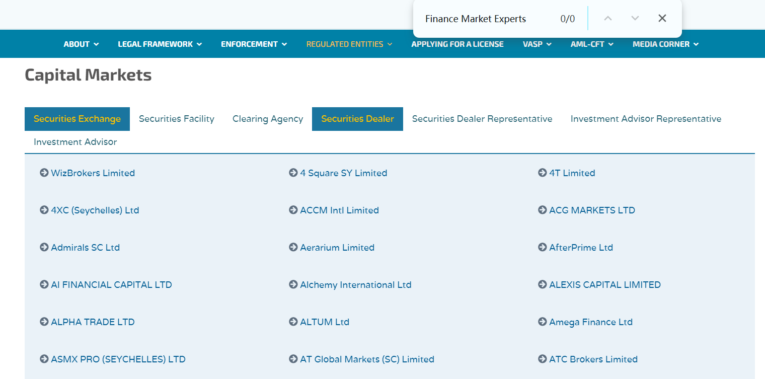The image size is (765, 379).
Task: Open Amega Finance Ltd link
Action: coord(591,322)
